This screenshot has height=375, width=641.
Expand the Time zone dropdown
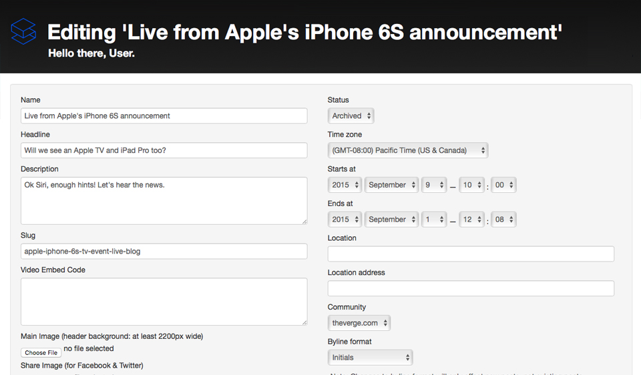click(407, 151)
